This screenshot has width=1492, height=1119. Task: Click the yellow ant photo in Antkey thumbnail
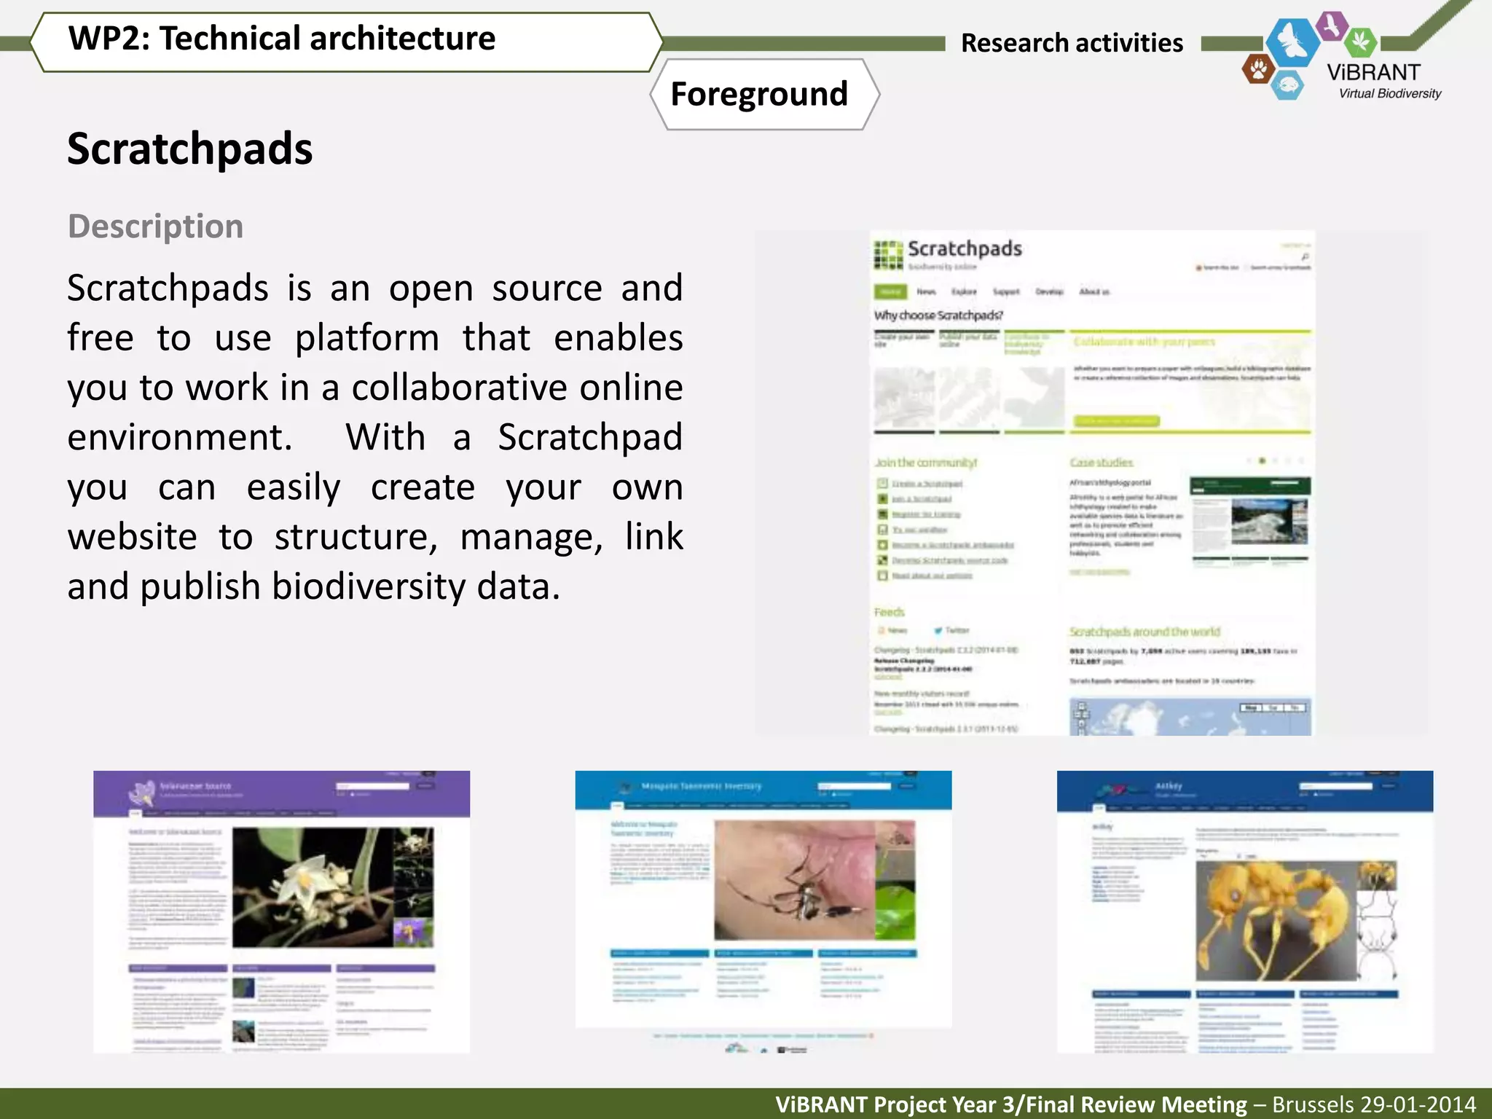(x=1275, y=920)
